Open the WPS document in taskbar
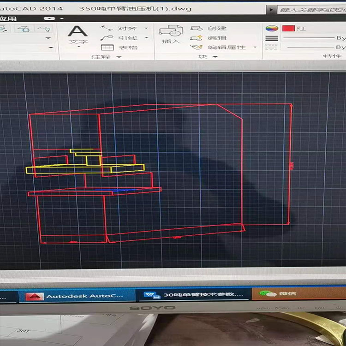Image resolution: width=346 pixels, height=346 pixels. pyautogui.click(x=194, y=295)
